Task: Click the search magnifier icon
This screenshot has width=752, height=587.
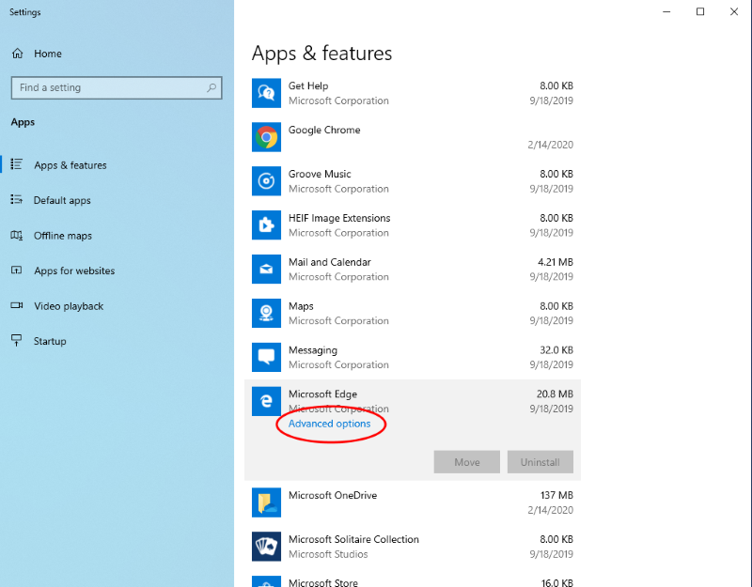Action: pos(211,87)
